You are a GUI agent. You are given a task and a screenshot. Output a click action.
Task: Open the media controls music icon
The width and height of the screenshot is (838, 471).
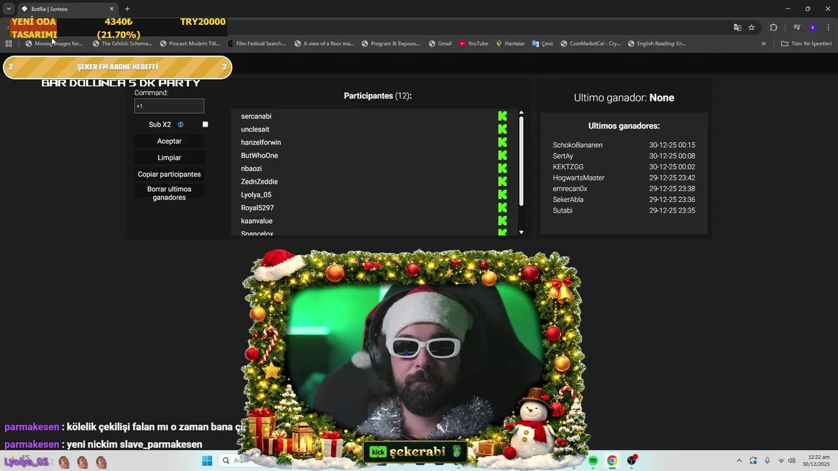[797, 27]
